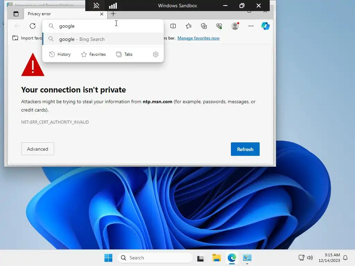
Task: Open the Manage favorites now link
Action: 198,38
